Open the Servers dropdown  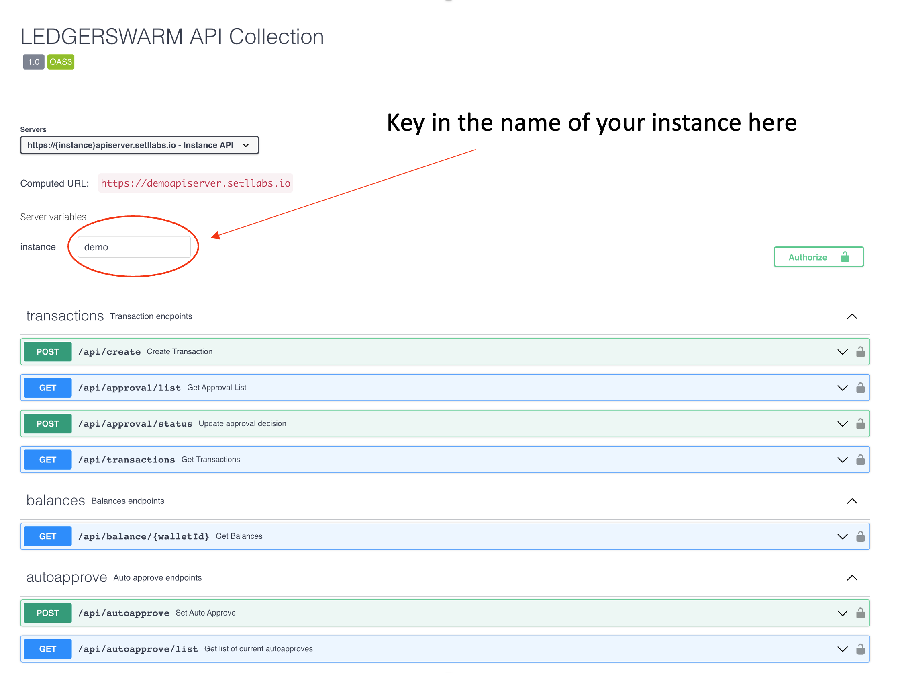coord(139,145)
